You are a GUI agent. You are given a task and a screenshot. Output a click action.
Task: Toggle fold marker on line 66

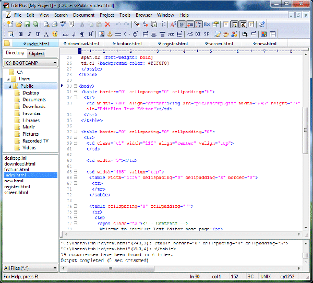(75, 178)
